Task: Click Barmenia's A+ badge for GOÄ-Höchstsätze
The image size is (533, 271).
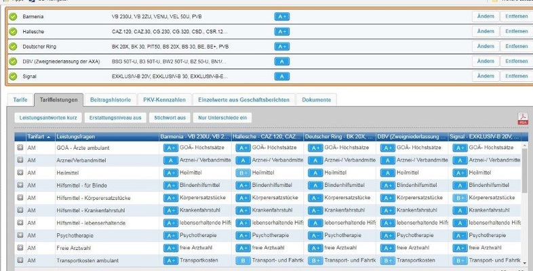Action: coord(171,148)
